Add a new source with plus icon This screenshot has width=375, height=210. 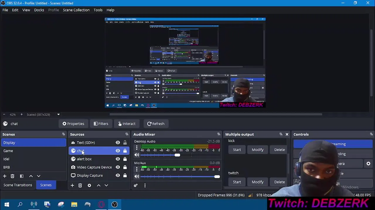point(72,185)
